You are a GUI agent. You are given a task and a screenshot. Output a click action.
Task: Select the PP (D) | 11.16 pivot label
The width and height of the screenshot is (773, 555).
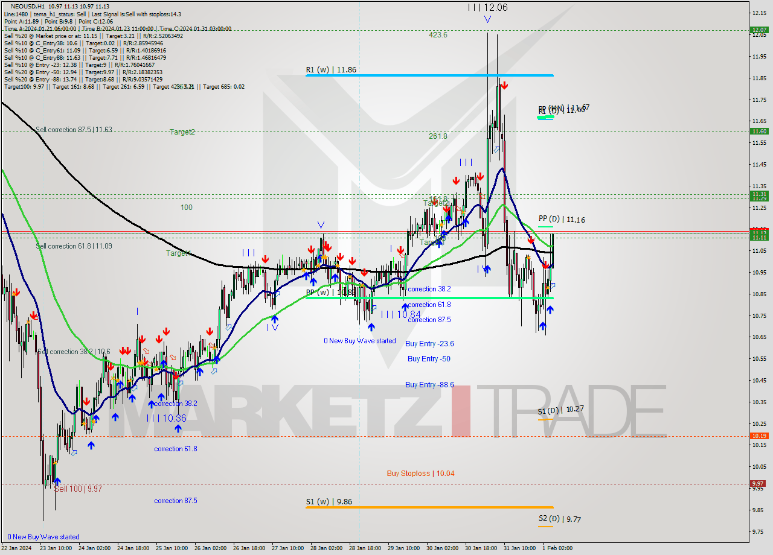click(562, 220)
